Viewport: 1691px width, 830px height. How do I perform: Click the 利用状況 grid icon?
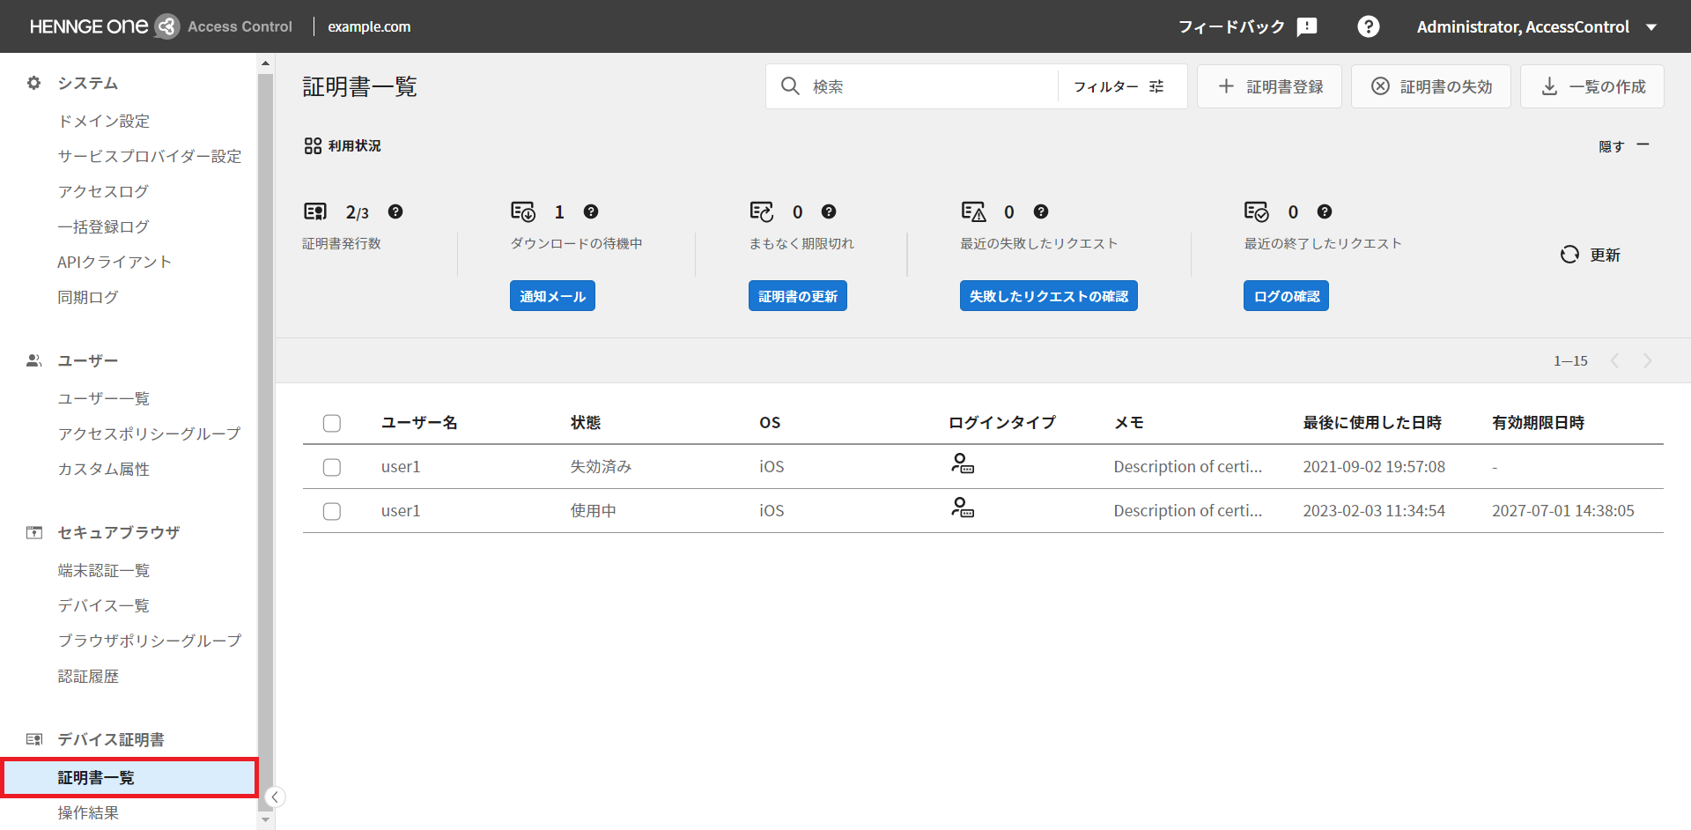click(313, 145)
